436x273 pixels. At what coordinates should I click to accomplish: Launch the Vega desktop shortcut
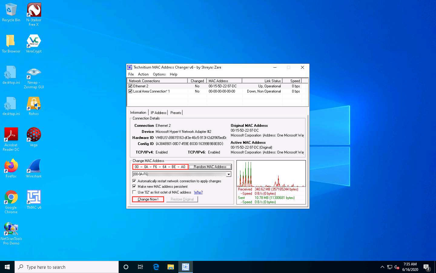tap(34, 137)
